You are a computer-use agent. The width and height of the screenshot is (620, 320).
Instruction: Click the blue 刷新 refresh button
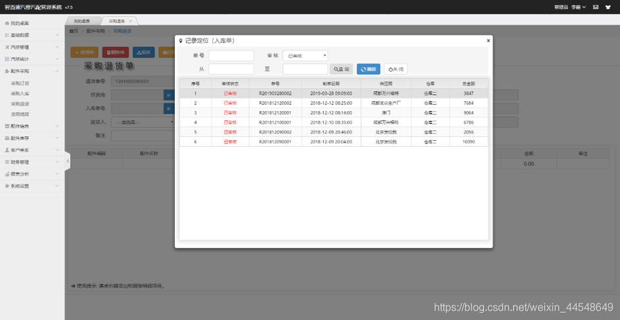pyautogui.click(x=369, y=69)
